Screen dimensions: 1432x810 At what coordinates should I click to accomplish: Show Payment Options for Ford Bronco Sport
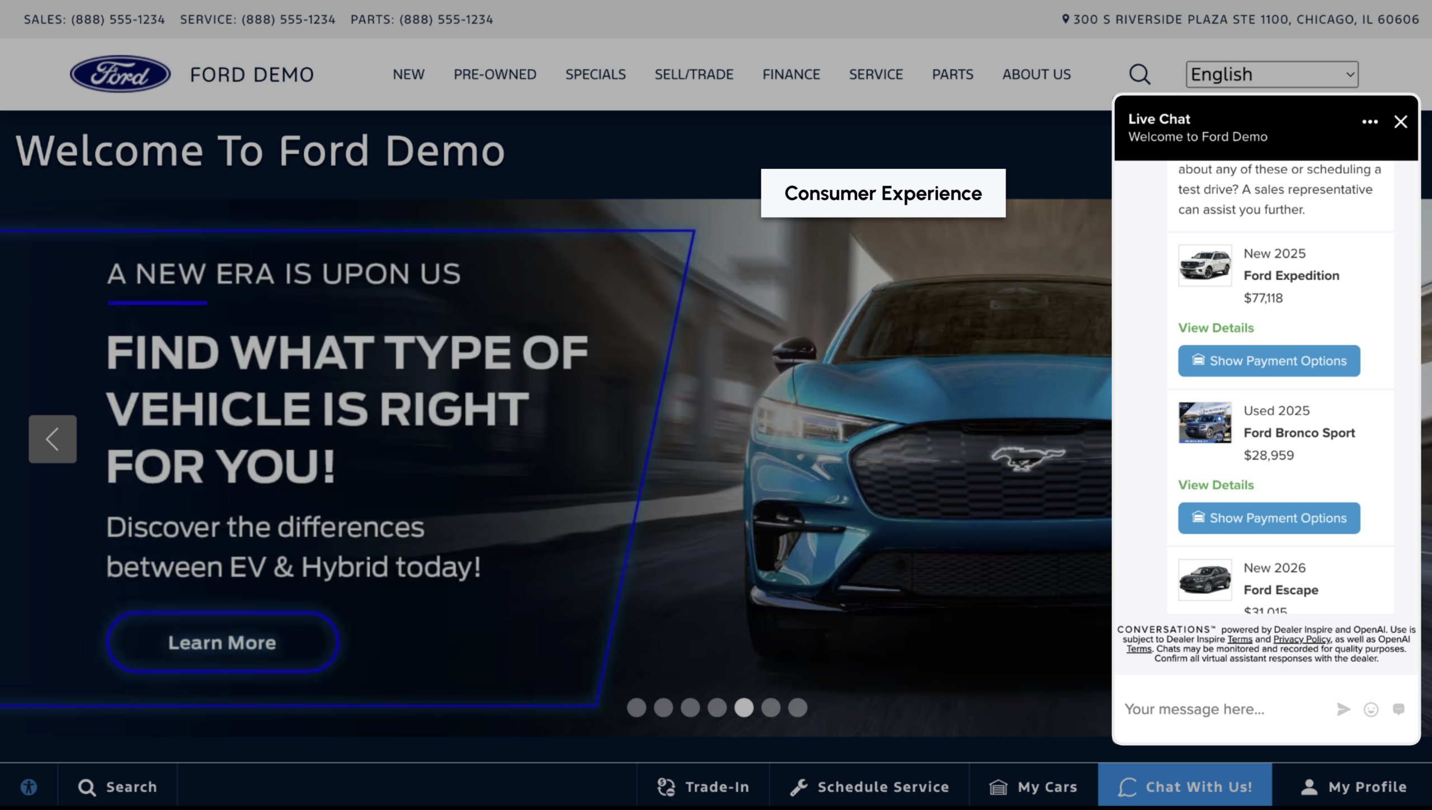point(1269,518)
